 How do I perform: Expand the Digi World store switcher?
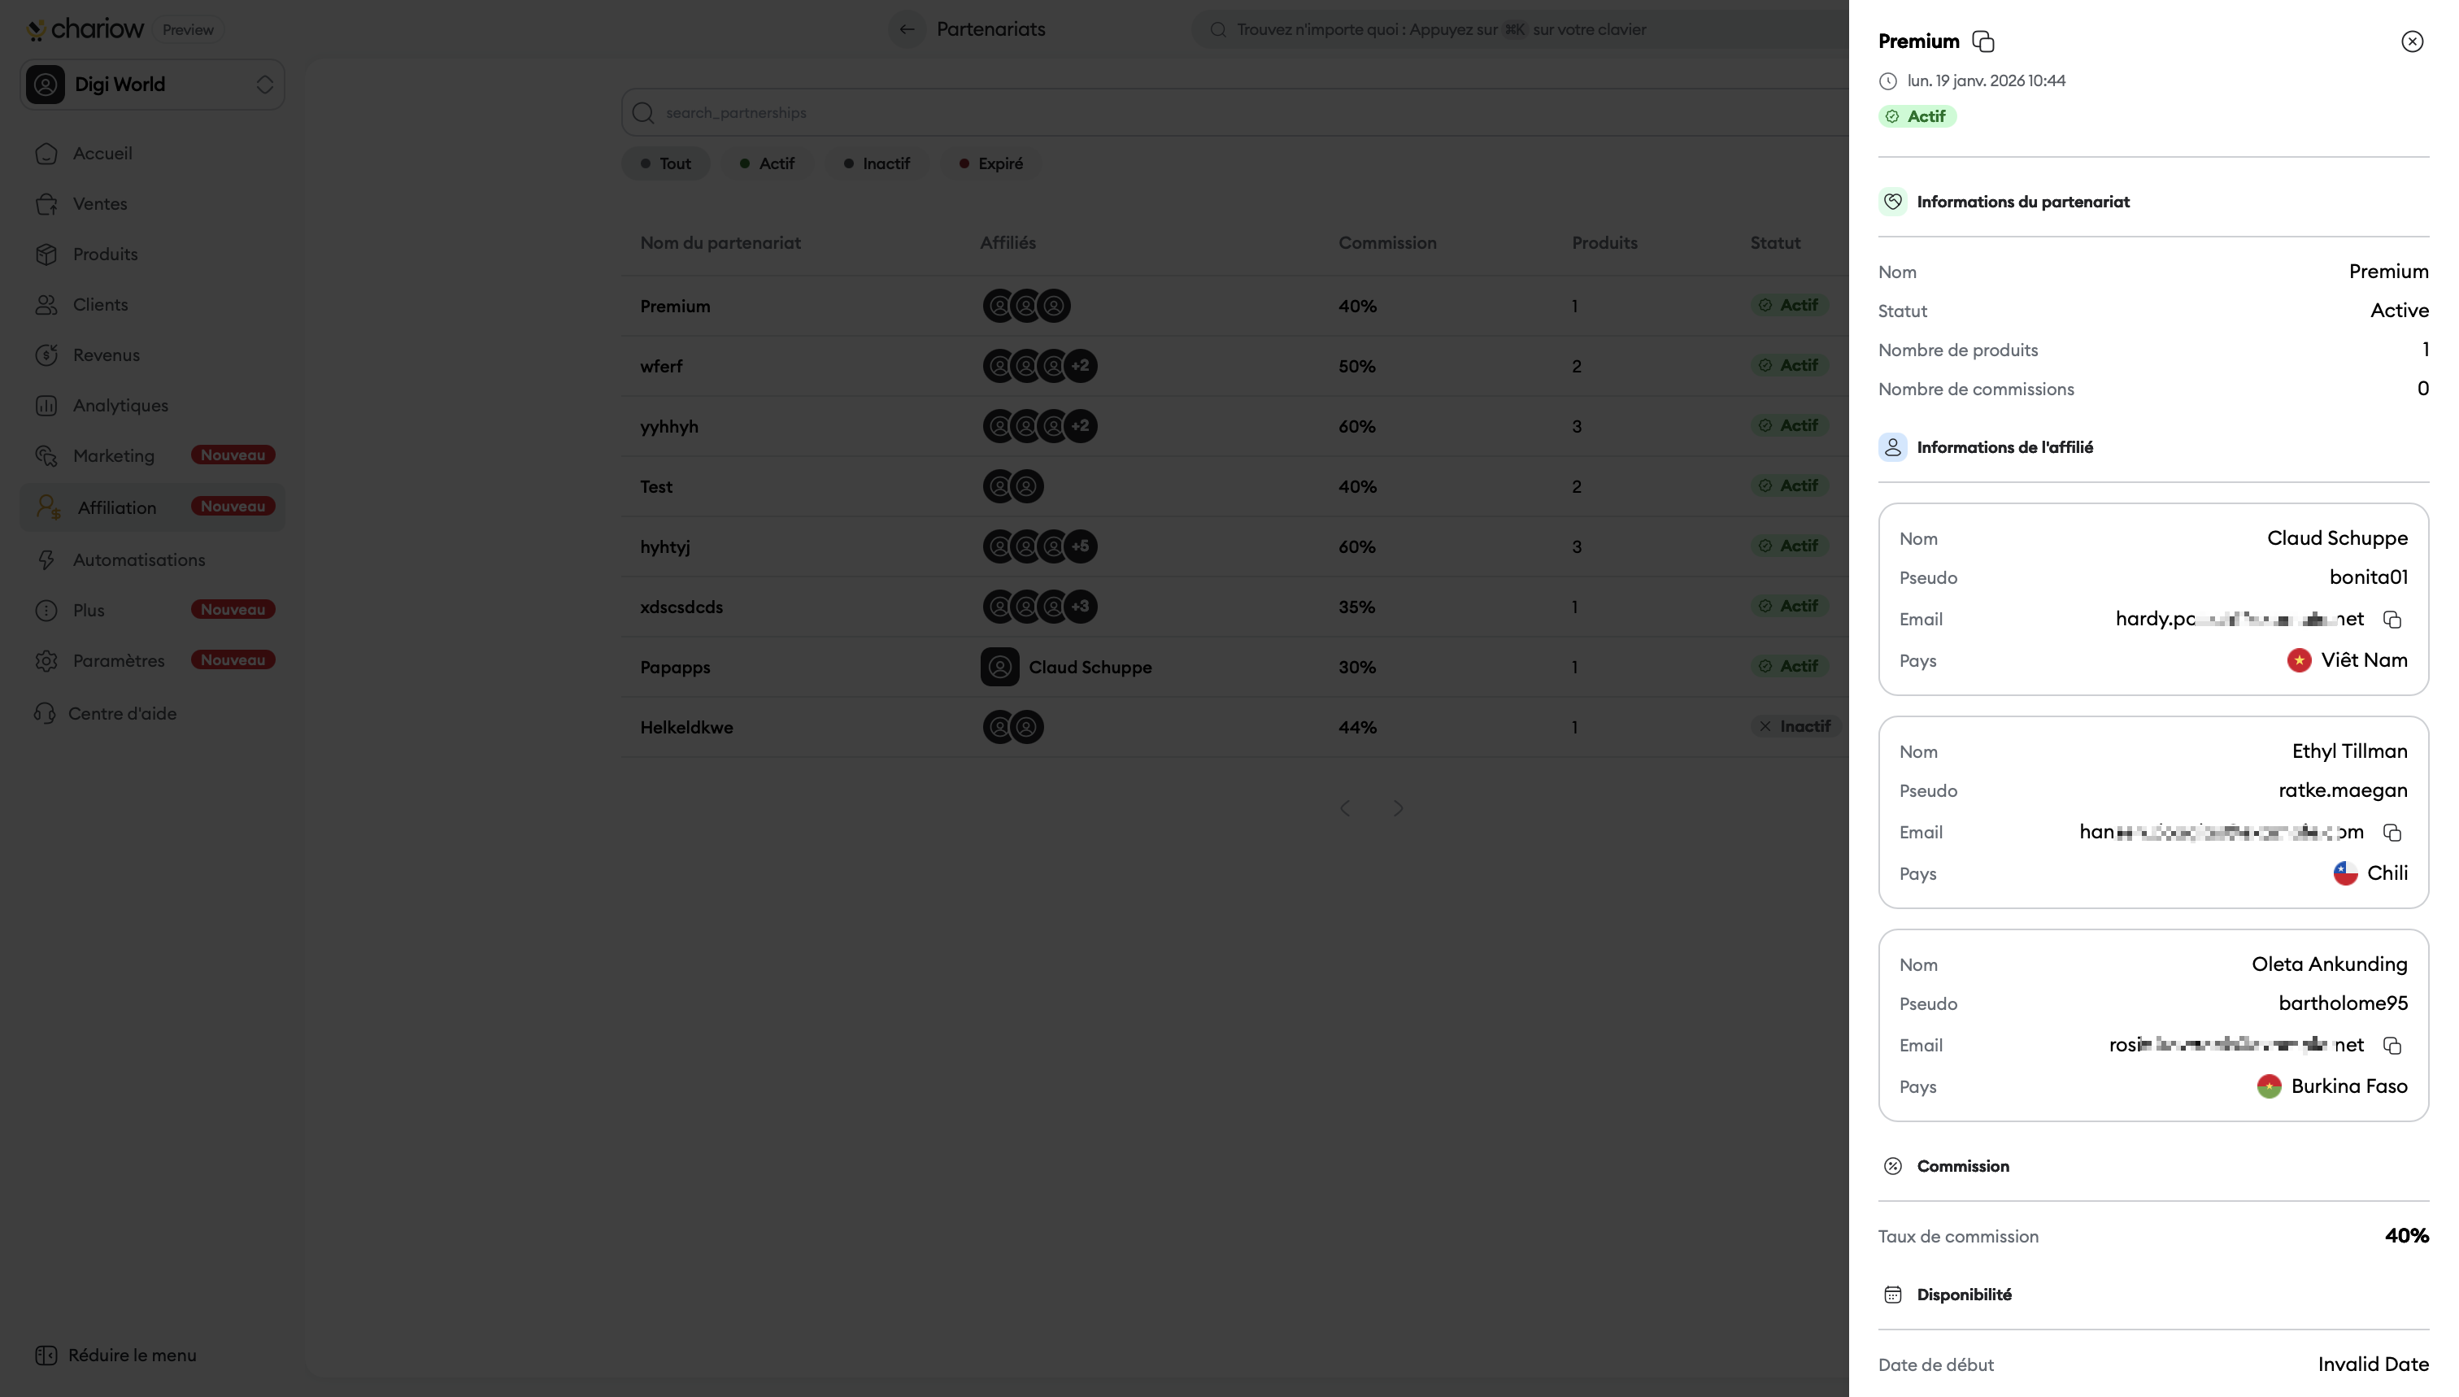click(x=263, y=85)
